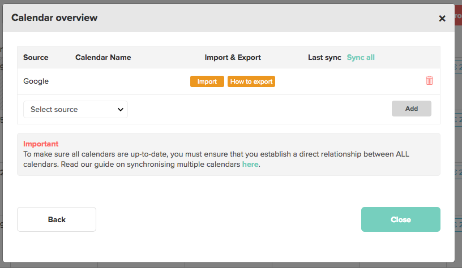Image resolution: width=462 pixels, height=268 pixels.
Task: Click the red Important heading
Action: tap(41, 144)
